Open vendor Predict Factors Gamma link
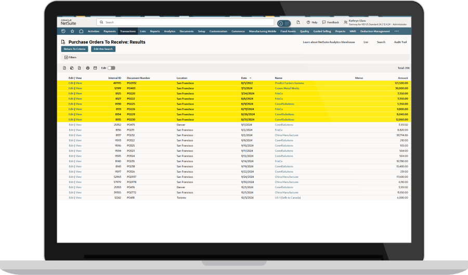 tap(289, 83)
